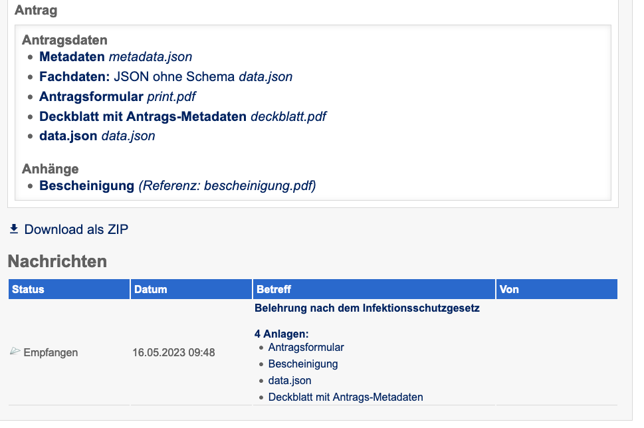Open the Metadaten metadata.json file

(x=115, y=57)
